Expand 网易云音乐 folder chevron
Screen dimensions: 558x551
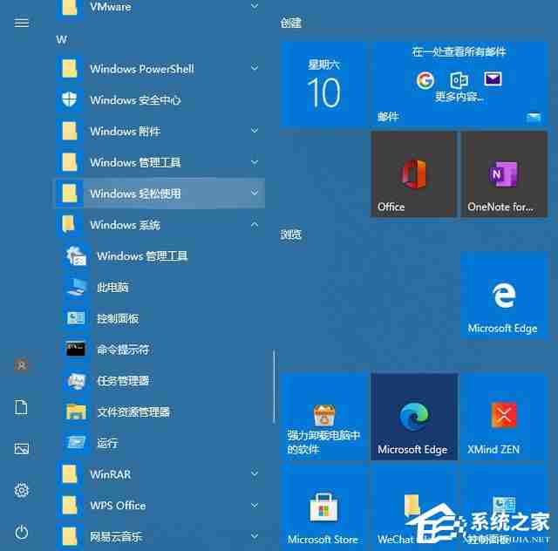[255, 535]
